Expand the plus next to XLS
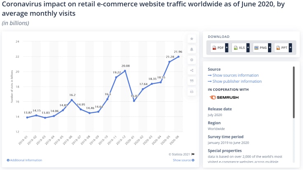Viewport: 303px width, 170px height. point(248,48)
